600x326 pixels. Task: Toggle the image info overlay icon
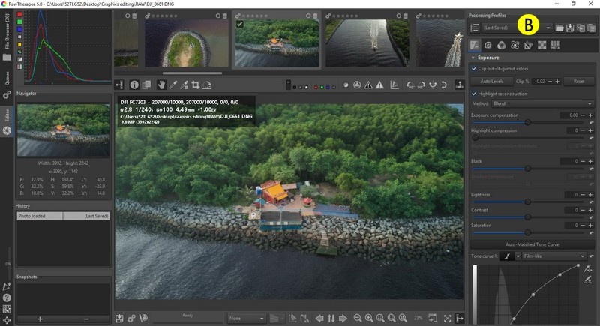click(134, 85)
